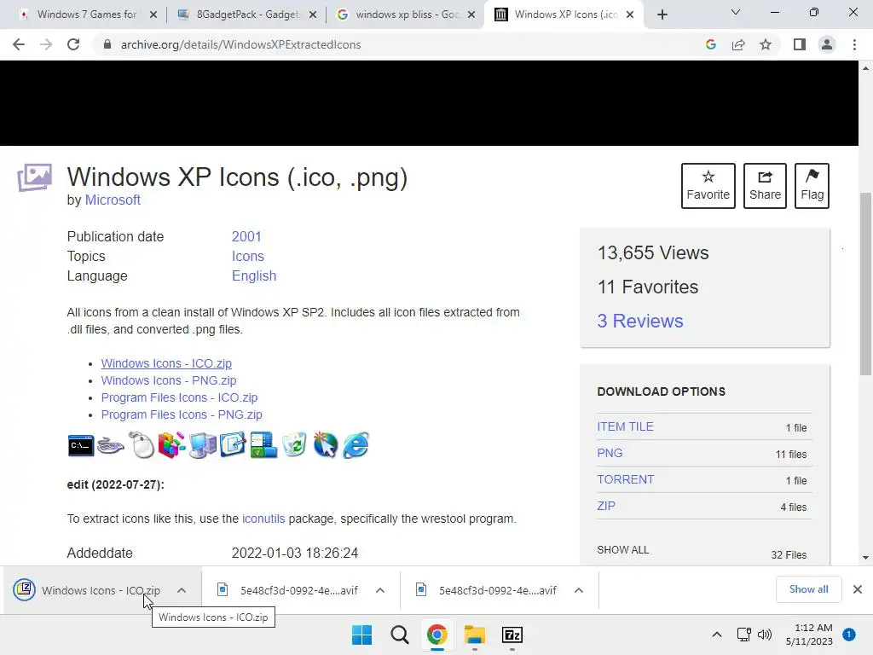Share this page via address bar icon
The width and height of the screenshot is (873, 655).
pyautogui.click(x=738, y=44)
